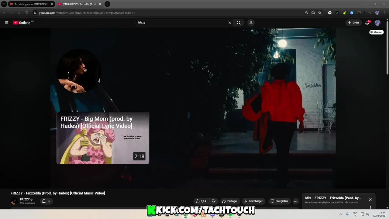Toggle the browser side panel icon
Image resolution: width=389 pixels, height=219 pixels.
coord(26,13)
